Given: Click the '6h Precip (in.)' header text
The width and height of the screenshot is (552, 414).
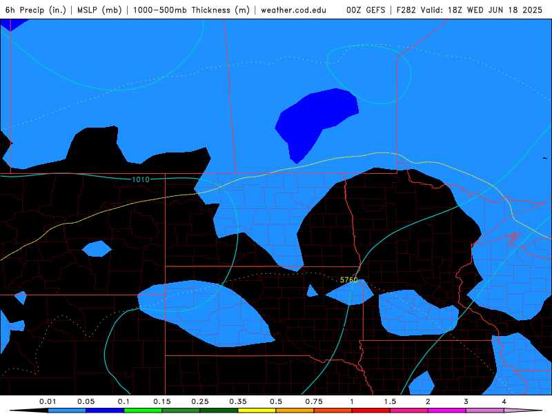Looking at the screenshot, I should click(36, 10).
